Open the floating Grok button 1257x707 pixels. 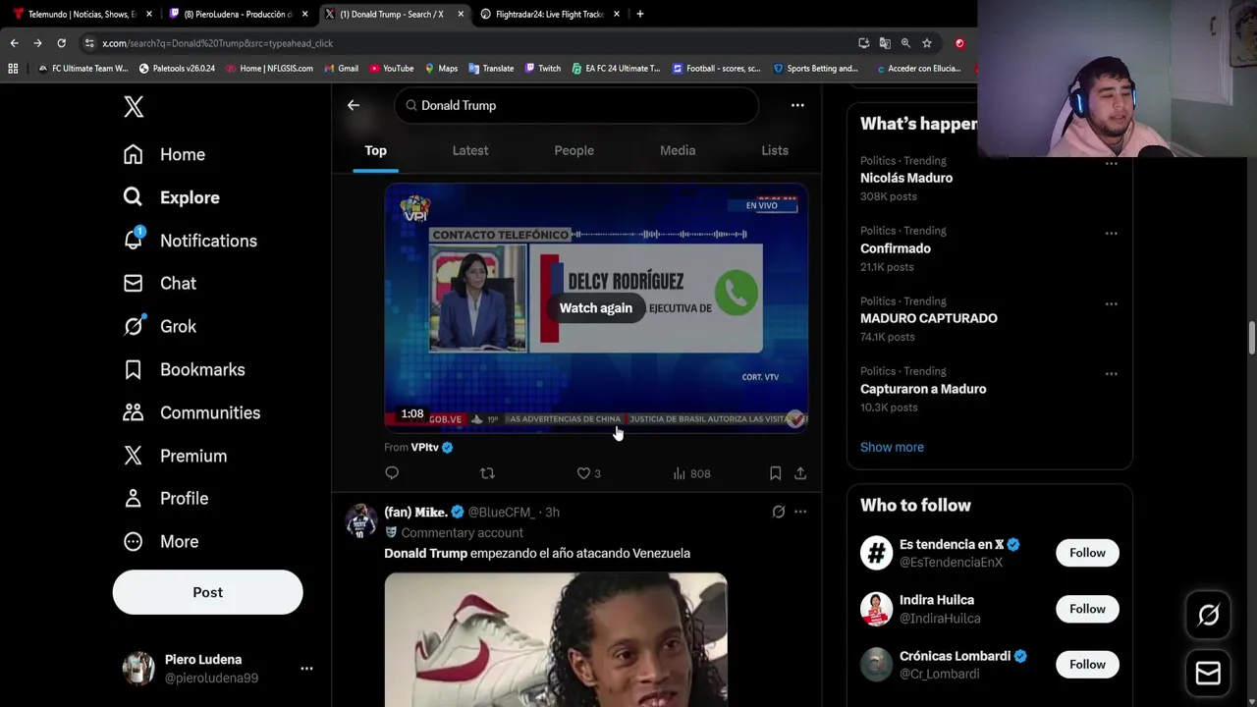[1209, 615]
